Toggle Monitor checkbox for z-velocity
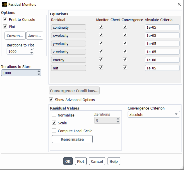184x170 pixels. (101, 51)
